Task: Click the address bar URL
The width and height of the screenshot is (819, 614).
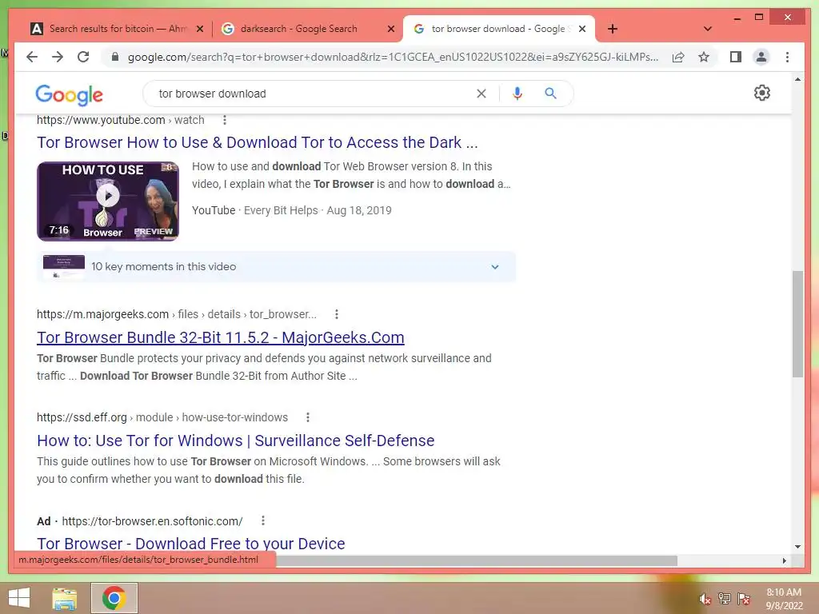Action: [393, 57]
